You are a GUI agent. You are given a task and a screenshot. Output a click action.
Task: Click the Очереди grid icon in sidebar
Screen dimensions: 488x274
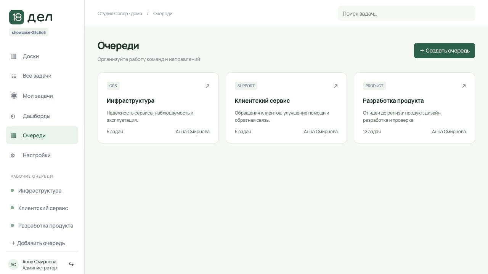[14, 135]
